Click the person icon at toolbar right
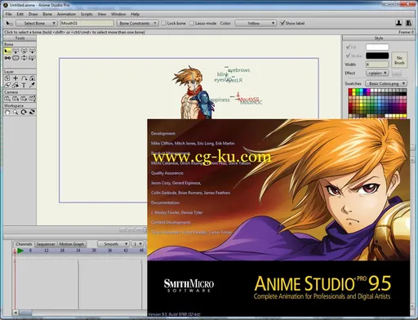The image size is (418, 320). click(x=398, y=23)
